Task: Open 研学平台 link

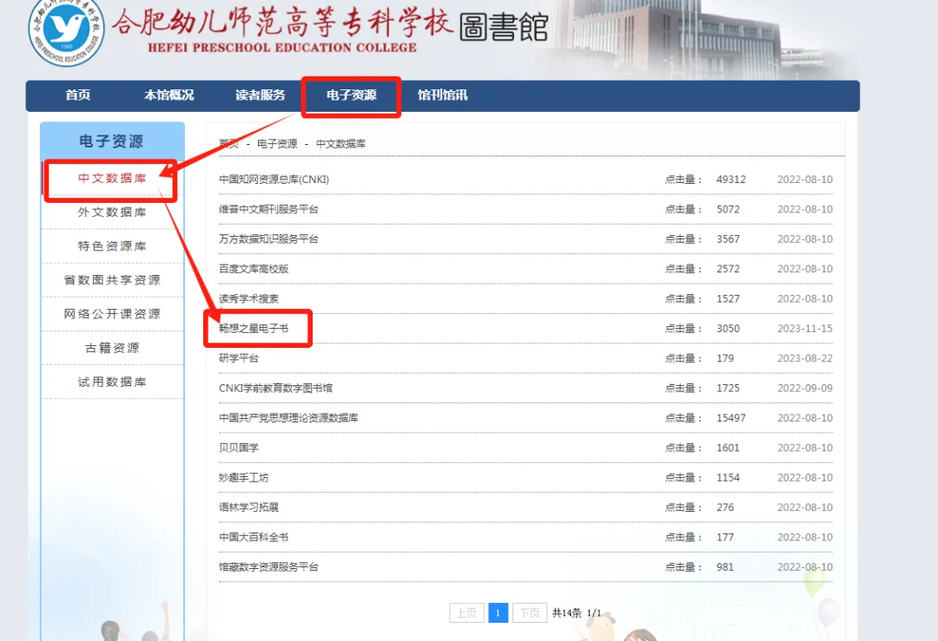Action: tap(239, 358)
